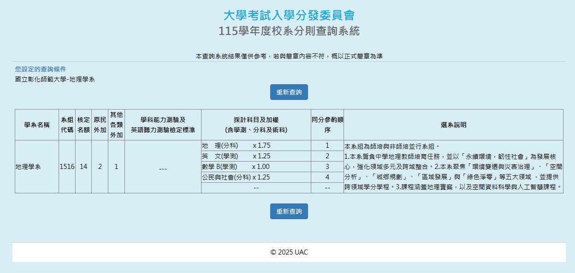The width and height of the screenshot is (575, 273).
Task: Click the 學系名稱 column header
Action: pyautogui.click(x=37, y=125)
